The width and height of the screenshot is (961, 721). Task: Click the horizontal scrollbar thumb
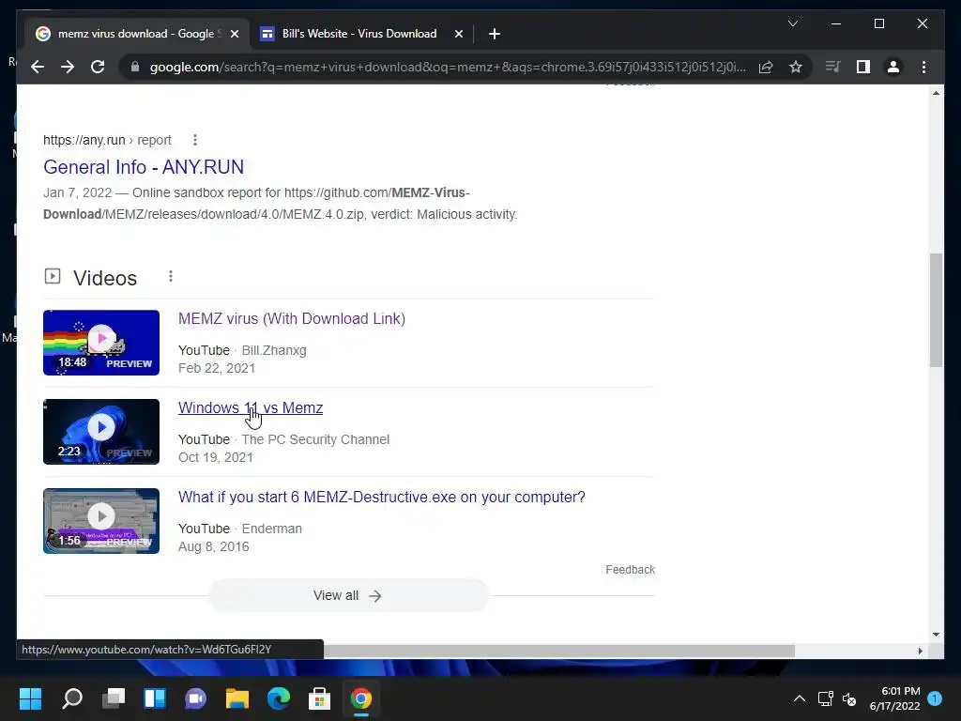click(x=559, y=651)
